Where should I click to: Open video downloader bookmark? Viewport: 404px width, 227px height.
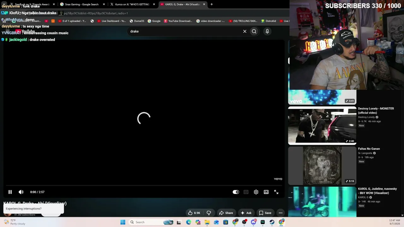coord(211,21)
